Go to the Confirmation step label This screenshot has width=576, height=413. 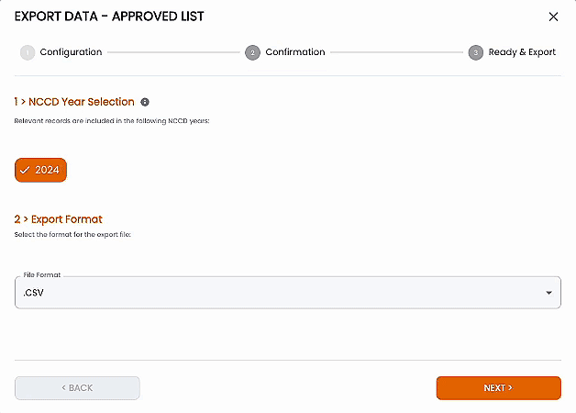[294, 52]
